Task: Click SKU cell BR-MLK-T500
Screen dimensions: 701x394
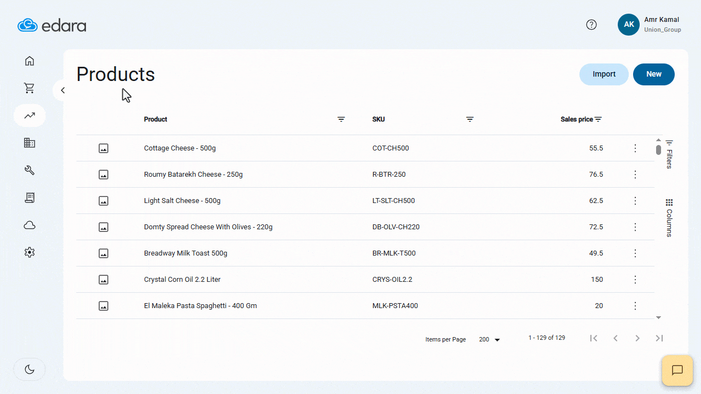Action: (x=394, y=253)
